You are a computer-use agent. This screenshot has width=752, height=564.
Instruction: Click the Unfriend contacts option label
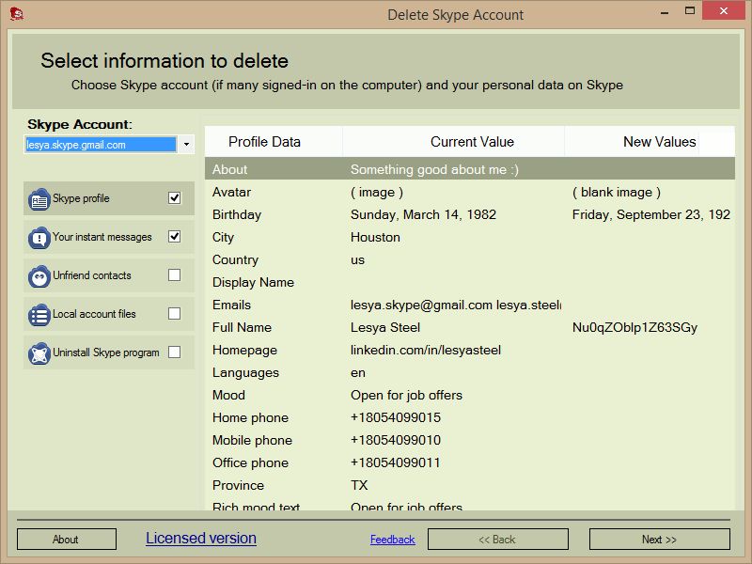point(92,275)
